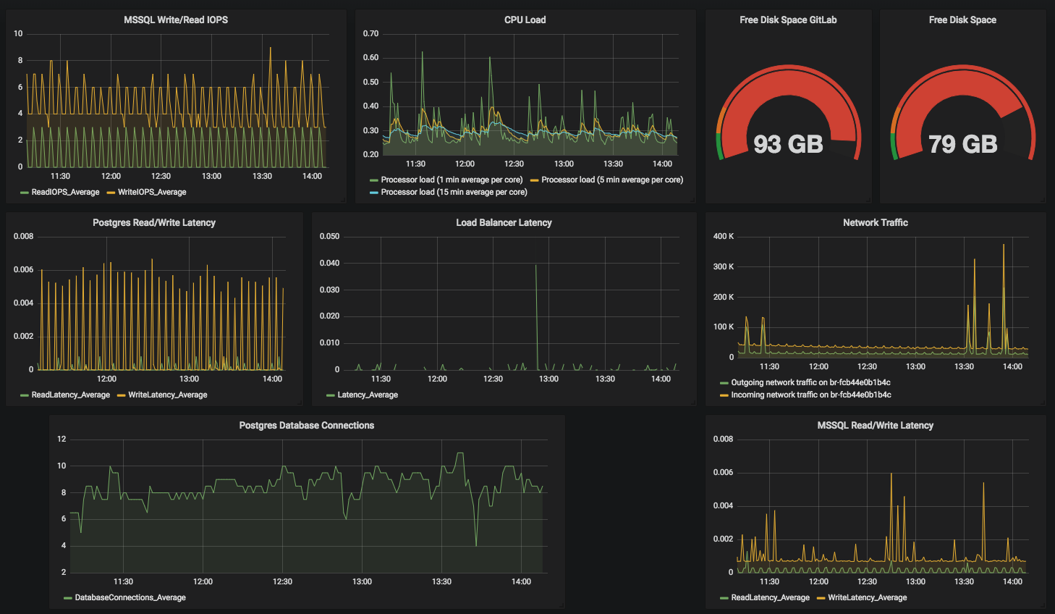1055x614 pixels.
Task: Click the 79 GB Free Disk Space gauge
Action: (962, 144)
